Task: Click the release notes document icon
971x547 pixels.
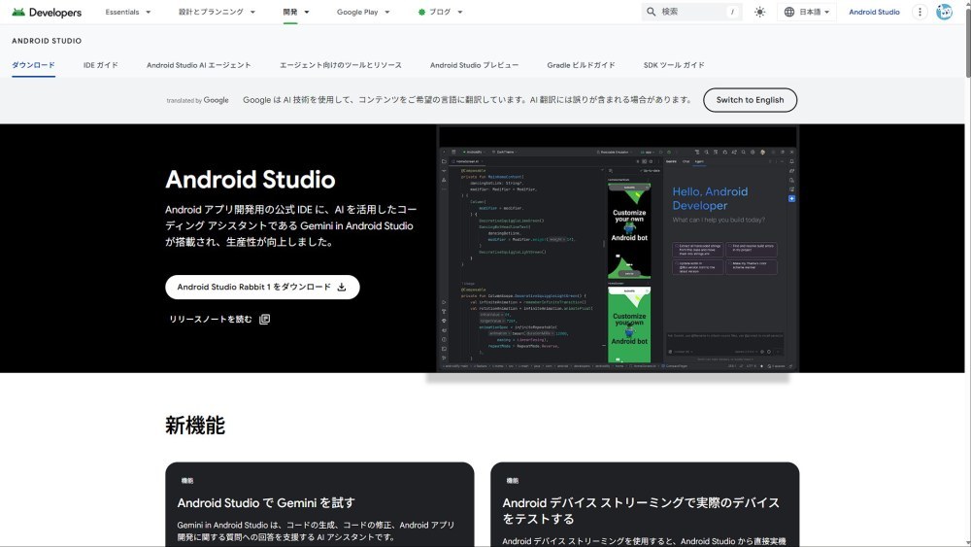Action: point(264,319)
